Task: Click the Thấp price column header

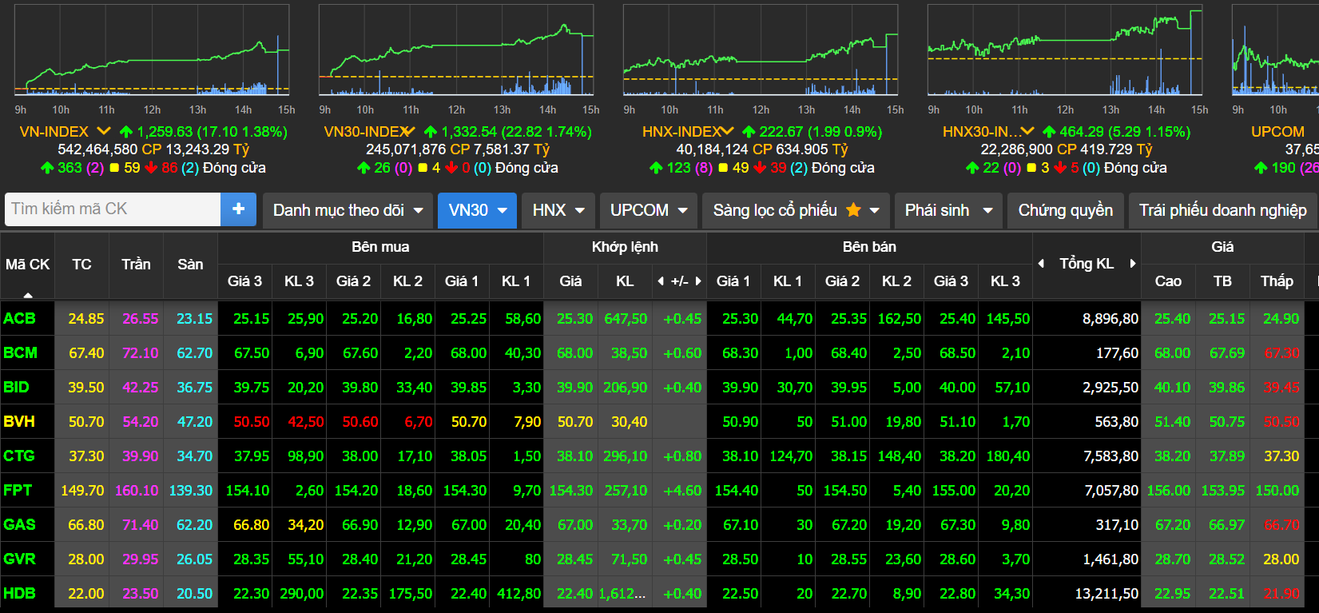Action: click(x=1277, y=281)
